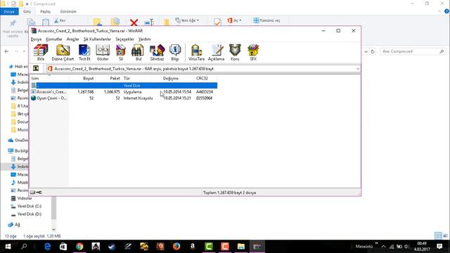Go up one level with the folder-up icon
The height and width of the screenshot is (253, 450).
36,69
